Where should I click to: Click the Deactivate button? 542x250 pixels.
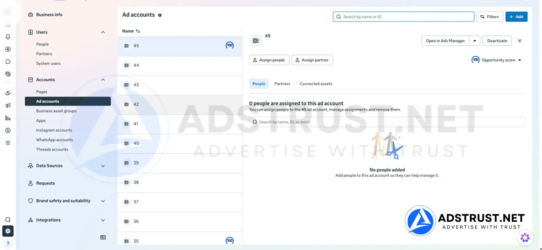pyautogui.click(x=497, y=41)
